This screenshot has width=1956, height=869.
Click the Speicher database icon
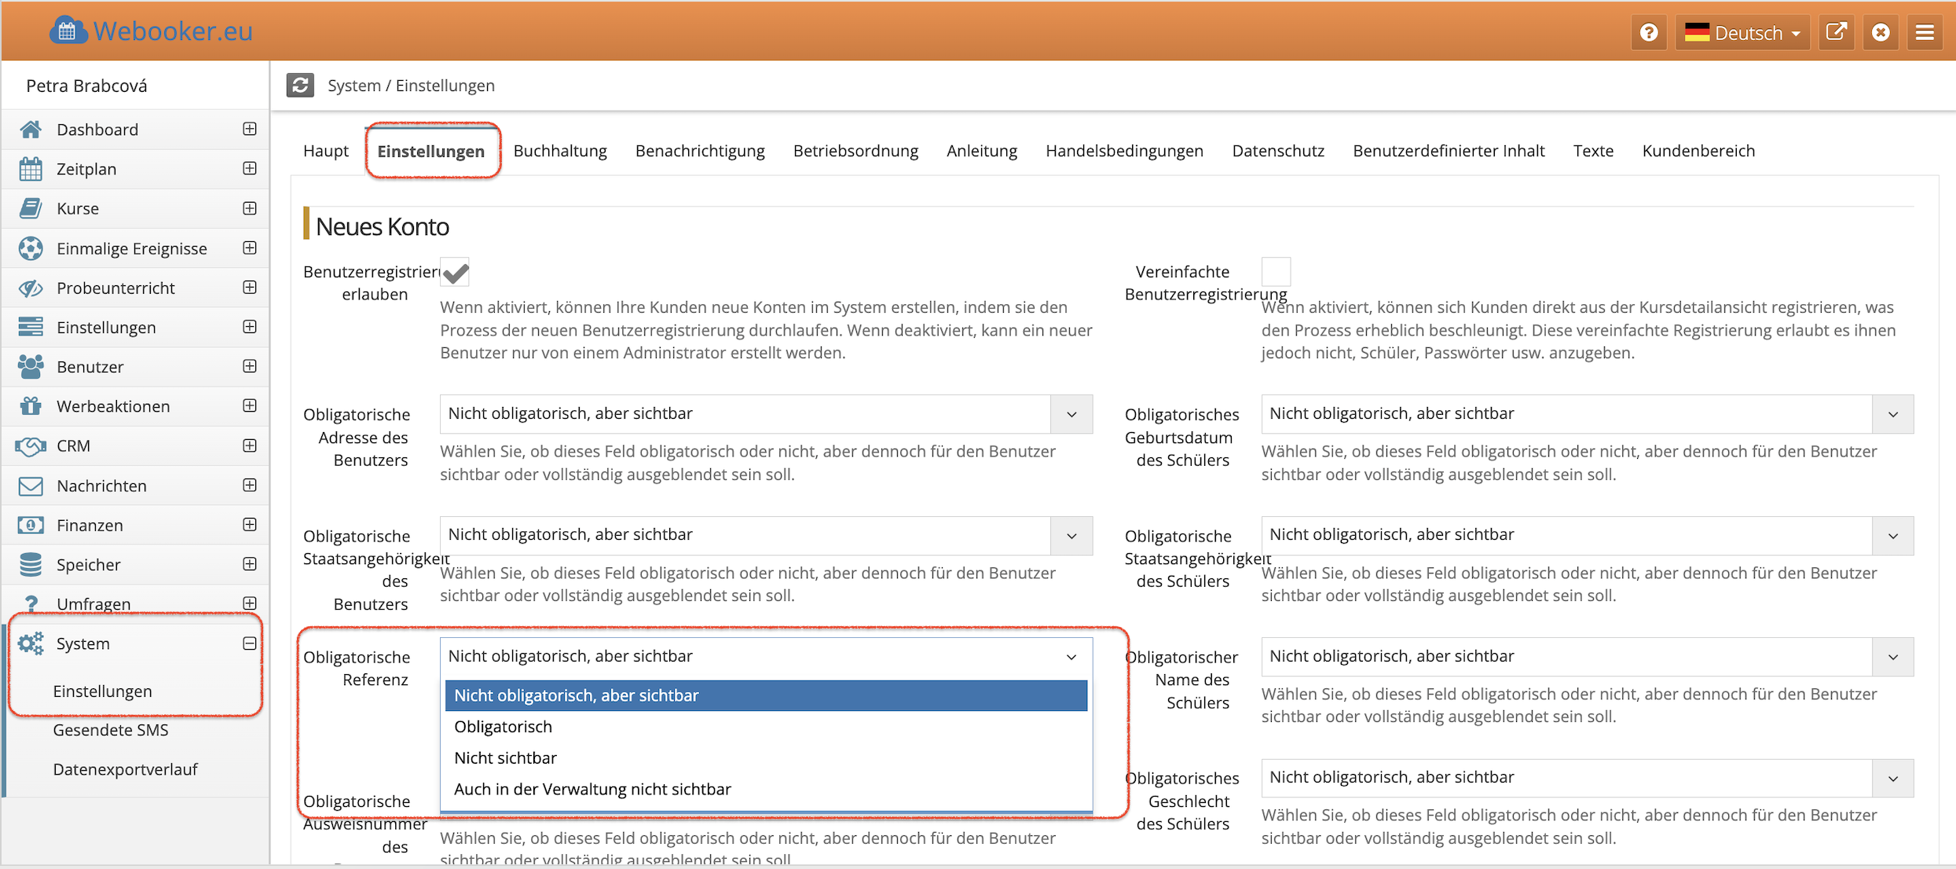pos(31,564)
